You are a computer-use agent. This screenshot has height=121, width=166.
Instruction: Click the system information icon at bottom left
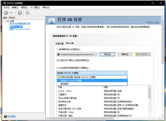click(5, 116)
